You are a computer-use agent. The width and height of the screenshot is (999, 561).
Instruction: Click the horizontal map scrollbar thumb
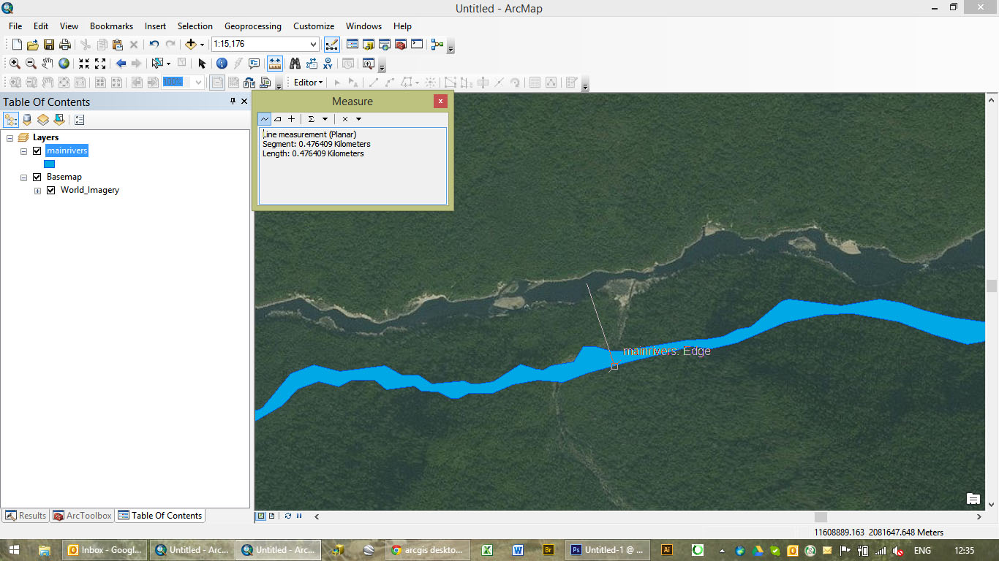821,516
